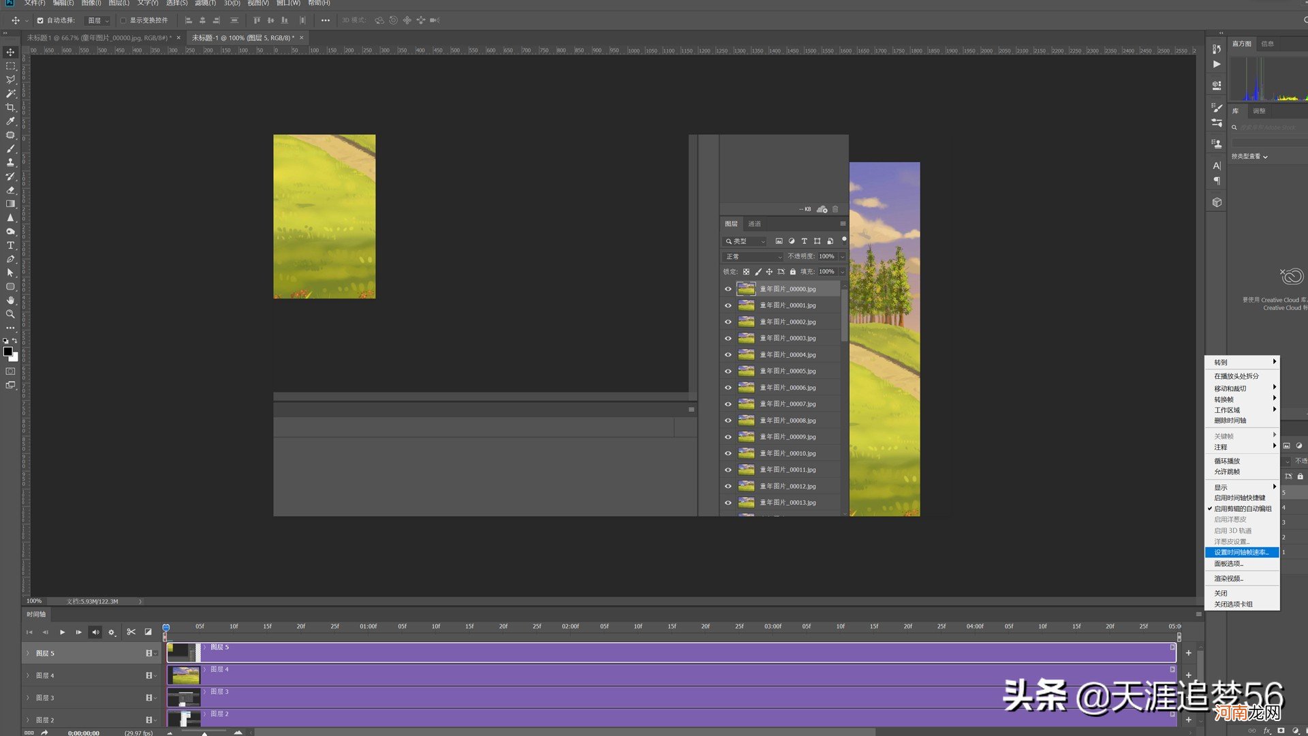This screenshot has width=1308, height=736.
Task: Click render video arrow button at timeline bottom
Action: pos(44,733)
